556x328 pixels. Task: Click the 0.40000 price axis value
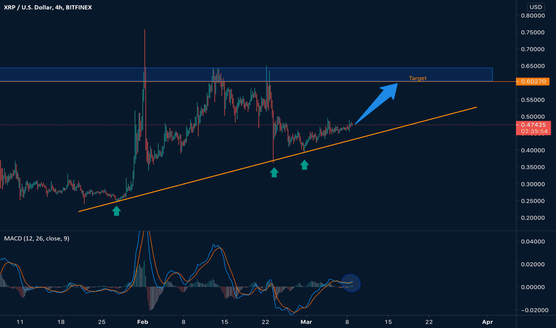point(533,150)
